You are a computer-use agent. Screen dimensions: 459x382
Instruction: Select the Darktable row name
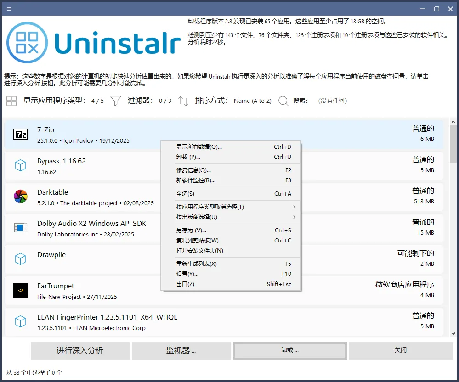pyautogui.click(x=53, y=192)
